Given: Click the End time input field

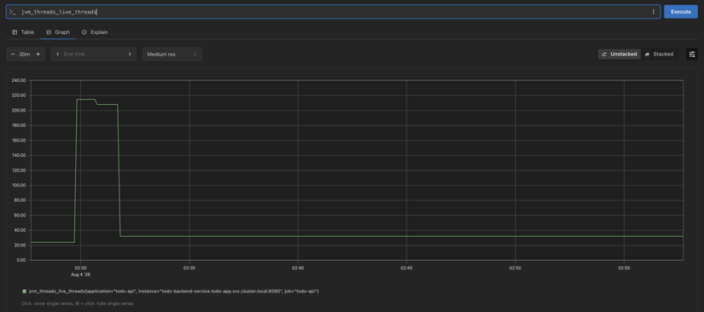Looking at the screenshot, I should pyautogui.click(x=93, y=55).
